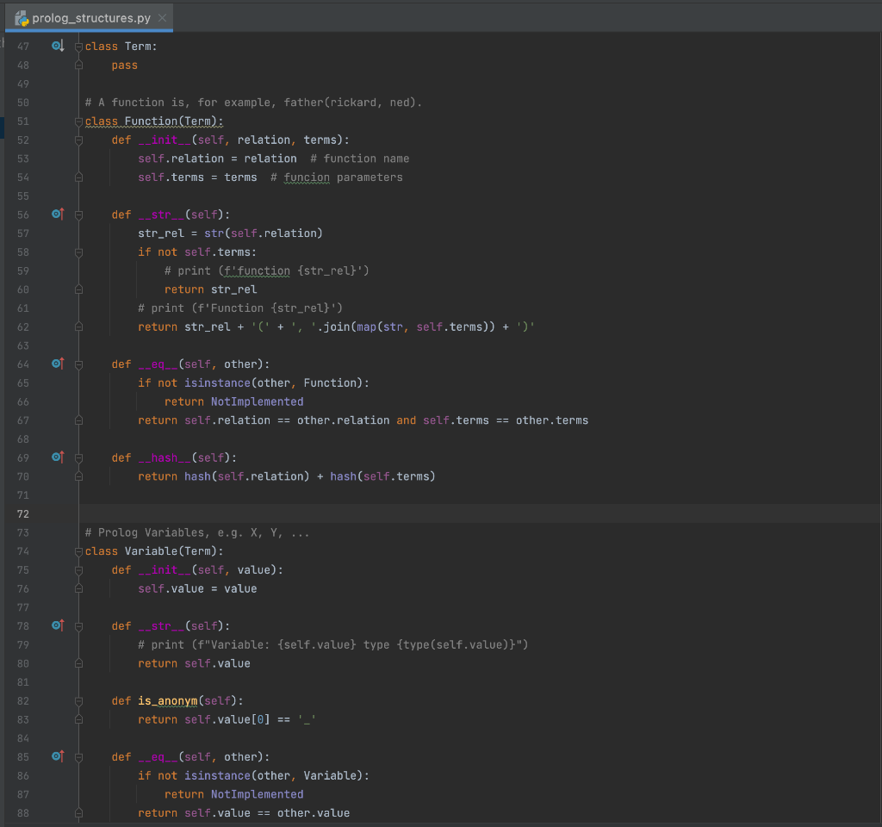Click line number 61 in the gutter
This screenshot has height=827, width=882.
pyautogui.click(x=23, y=308)
